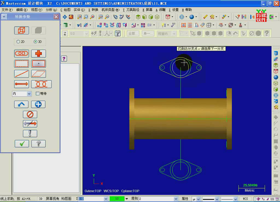Click the blue undo-selection arrow icon
This screenshot has width=280, height=202.
click(21, 104)
